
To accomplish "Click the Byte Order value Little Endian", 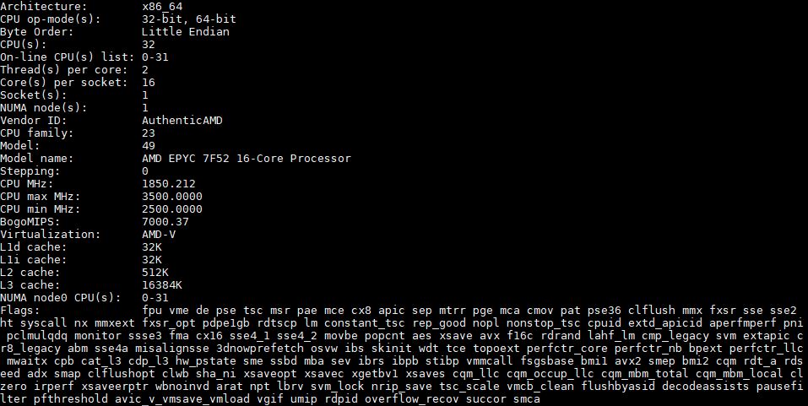I will 186,31.
